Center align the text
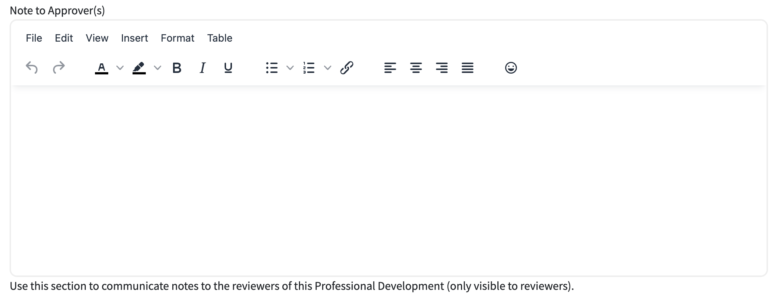Screen dimensions: 782x302 coord(416,68)
